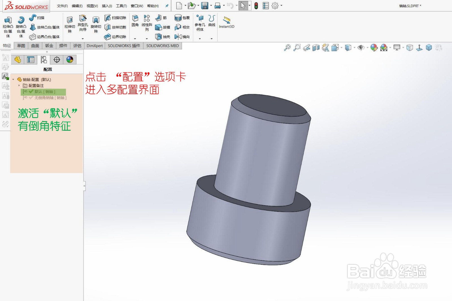Click the Open file icon

(192, 6)
